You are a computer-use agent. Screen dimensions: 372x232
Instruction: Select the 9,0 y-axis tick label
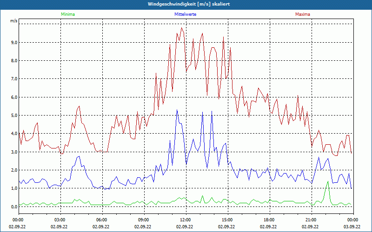[14, 42]
